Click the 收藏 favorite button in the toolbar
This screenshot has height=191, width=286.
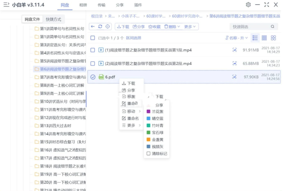[154, 27]
